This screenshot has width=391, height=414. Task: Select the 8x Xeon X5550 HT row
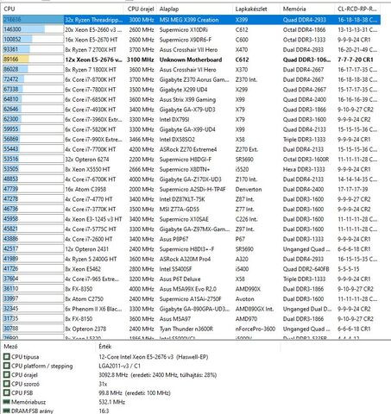point(192,169)
